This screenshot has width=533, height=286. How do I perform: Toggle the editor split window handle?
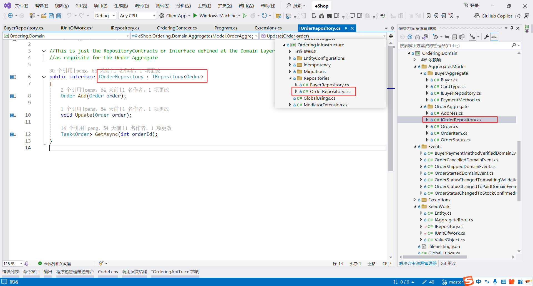click(391, 36)
